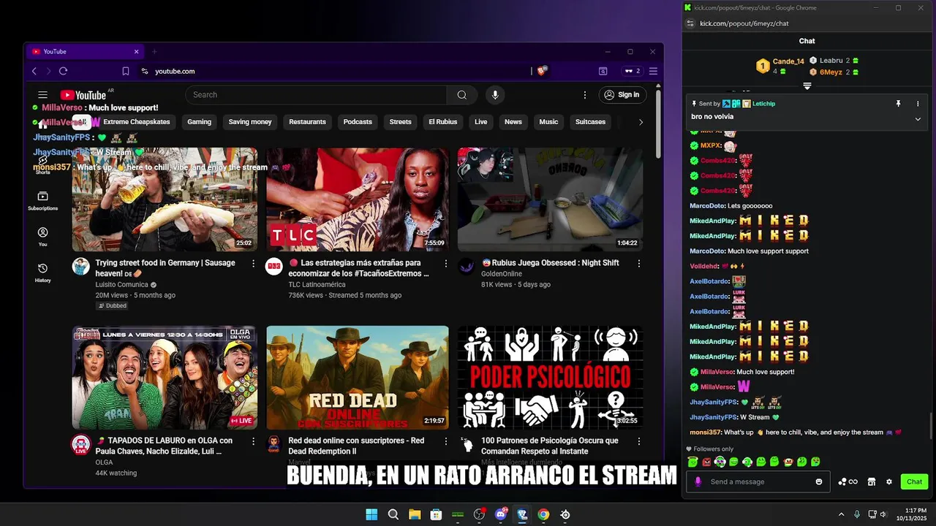Open the Kick channel points icon
Screen dimensions: 936x526
point(848,482)
